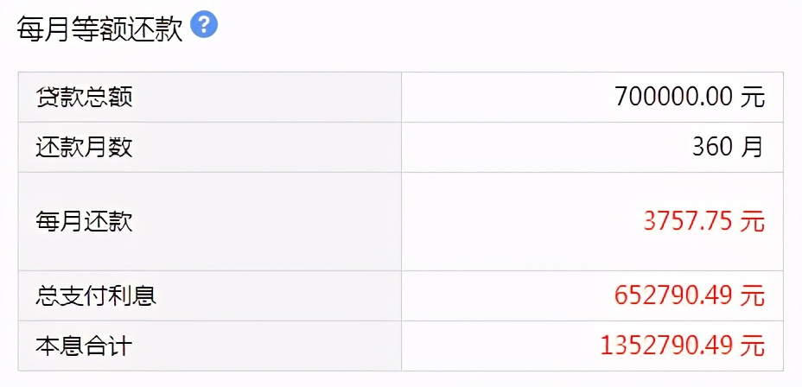
Task: Click the 360 repayment months number
Action: [x=713, y=147]
